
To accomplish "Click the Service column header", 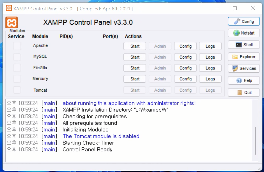I will [x=16, y=36].
